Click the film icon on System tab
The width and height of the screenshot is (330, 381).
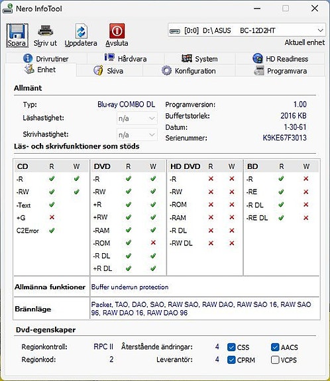tap(187, 58)
